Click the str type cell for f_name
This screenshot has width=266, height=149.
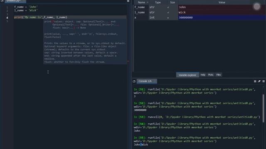point(158,7)
